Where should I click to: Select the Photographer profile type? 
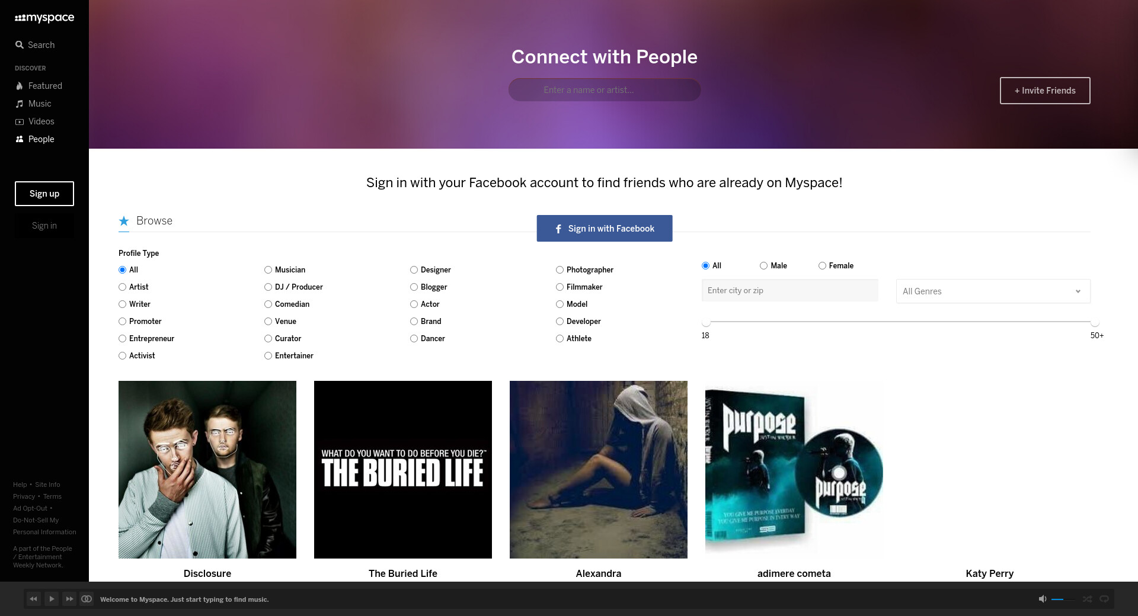pos(560,270)
